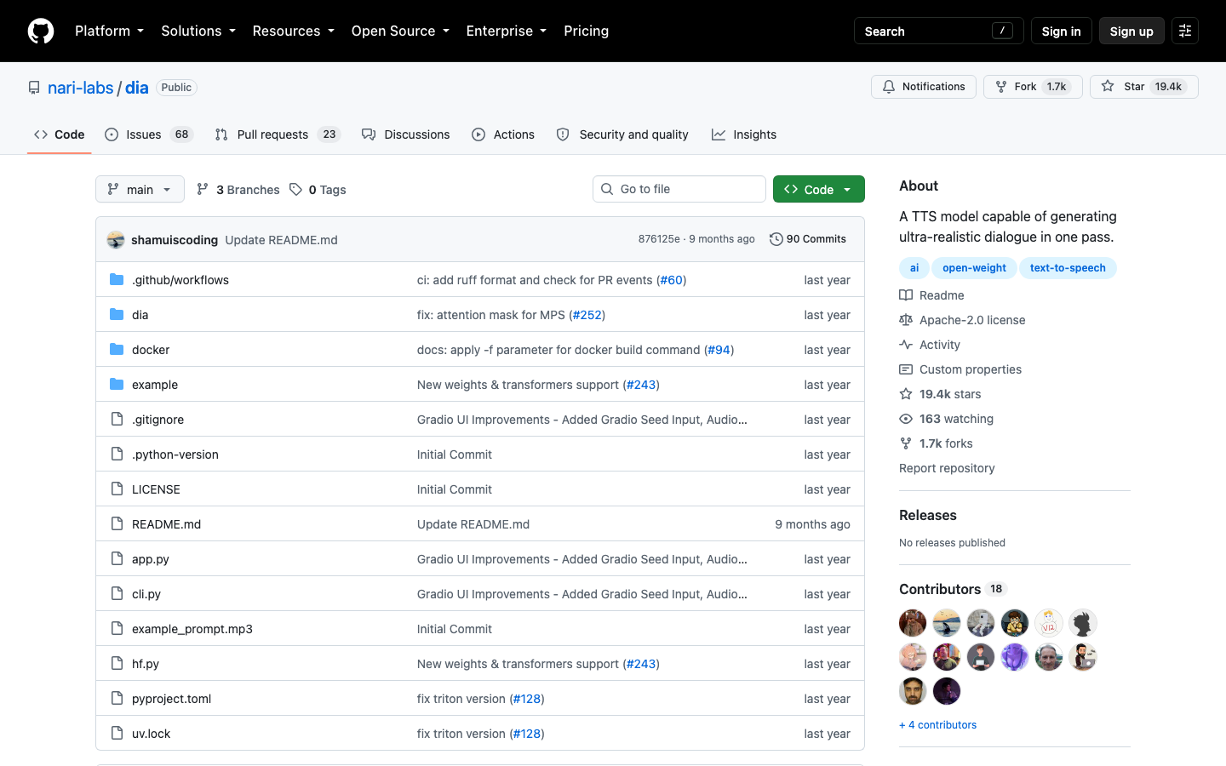Open the green Code dropdown
The height and width of the screenshot is (766, 1226).
[819, 189]
